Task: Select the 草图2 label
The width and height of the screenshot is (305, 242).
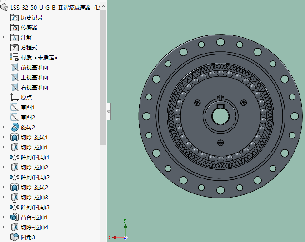Action: [28, 117]
